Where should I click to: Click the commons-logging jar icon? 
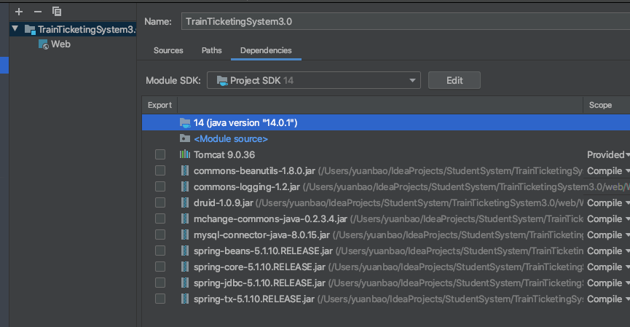185,186
